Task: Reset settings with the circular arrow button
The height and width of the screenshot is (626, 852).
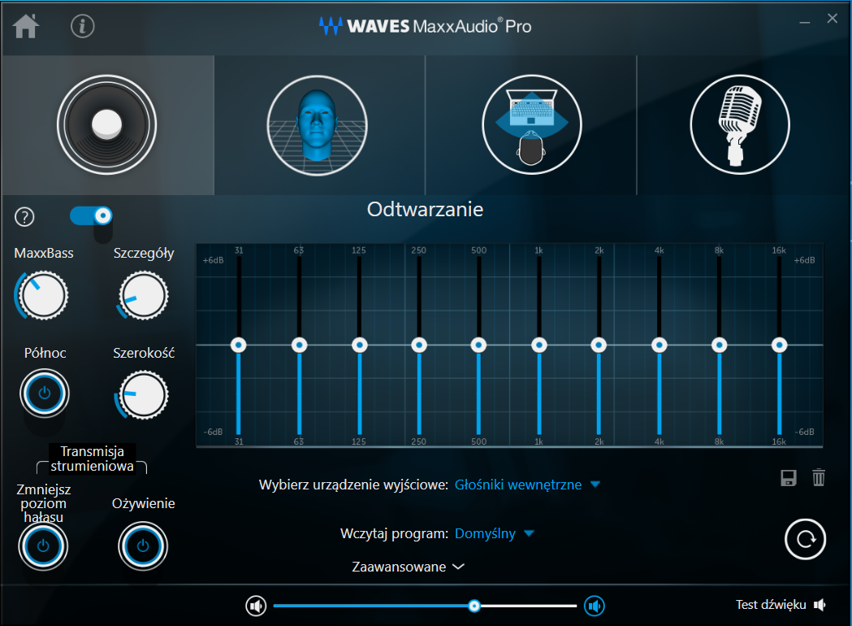Action: point(805,539)
